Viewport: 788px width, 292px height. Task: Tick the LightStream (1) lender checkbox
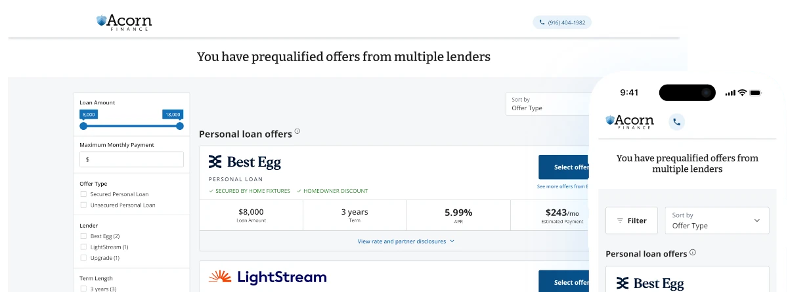coord(83,247)
